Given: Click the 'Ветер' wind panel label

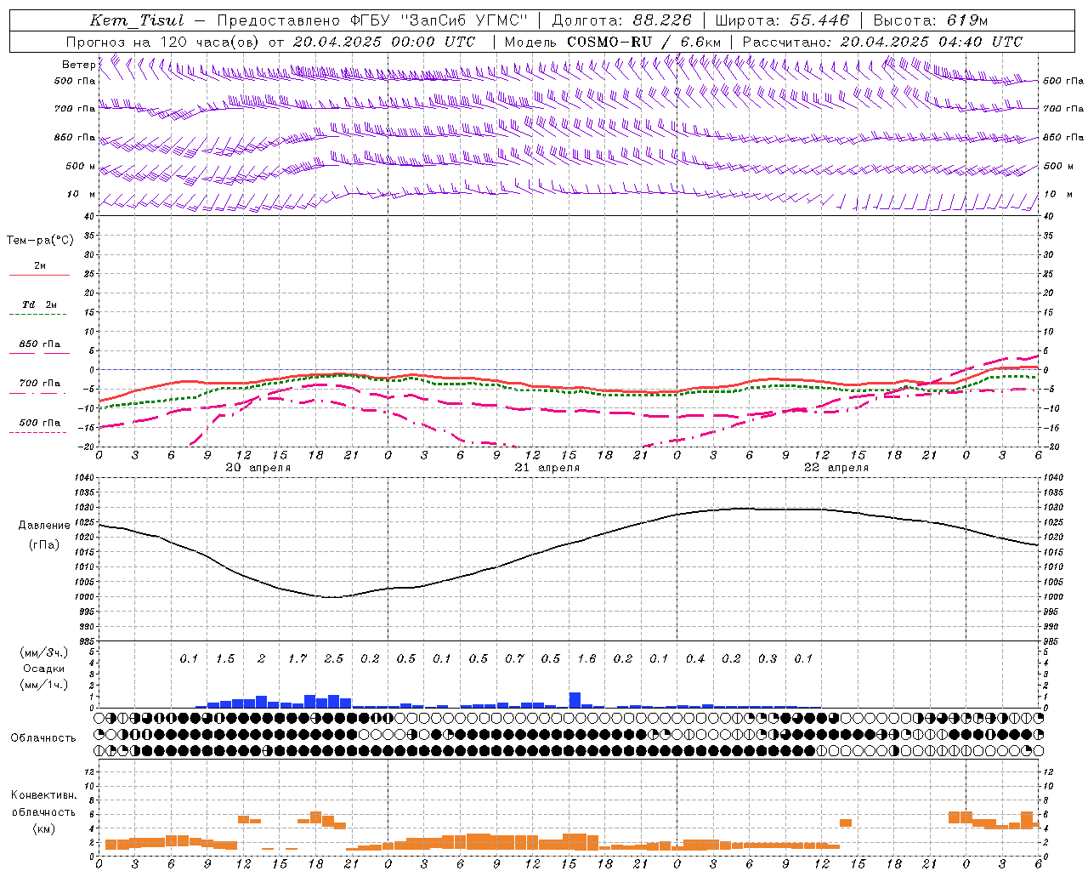Looking at the screenshot, I should pos(79,65).
